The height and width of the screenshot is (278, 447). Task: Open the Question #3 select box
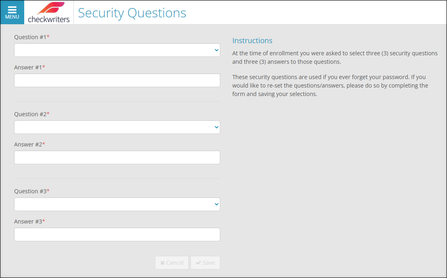[117, 204]
